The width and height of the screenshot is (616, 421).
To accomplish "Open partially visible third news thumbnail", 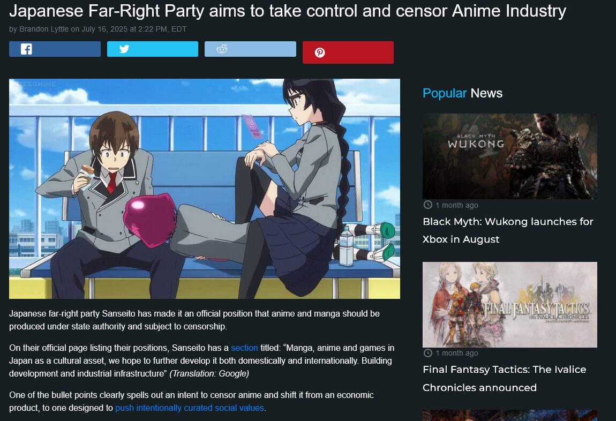I will pyautogui.click(x=509, y=415).
